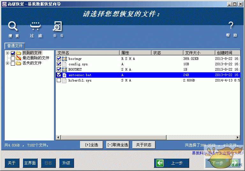
Task: Sort by 状态 column header
Action: [x=167, y=53]
